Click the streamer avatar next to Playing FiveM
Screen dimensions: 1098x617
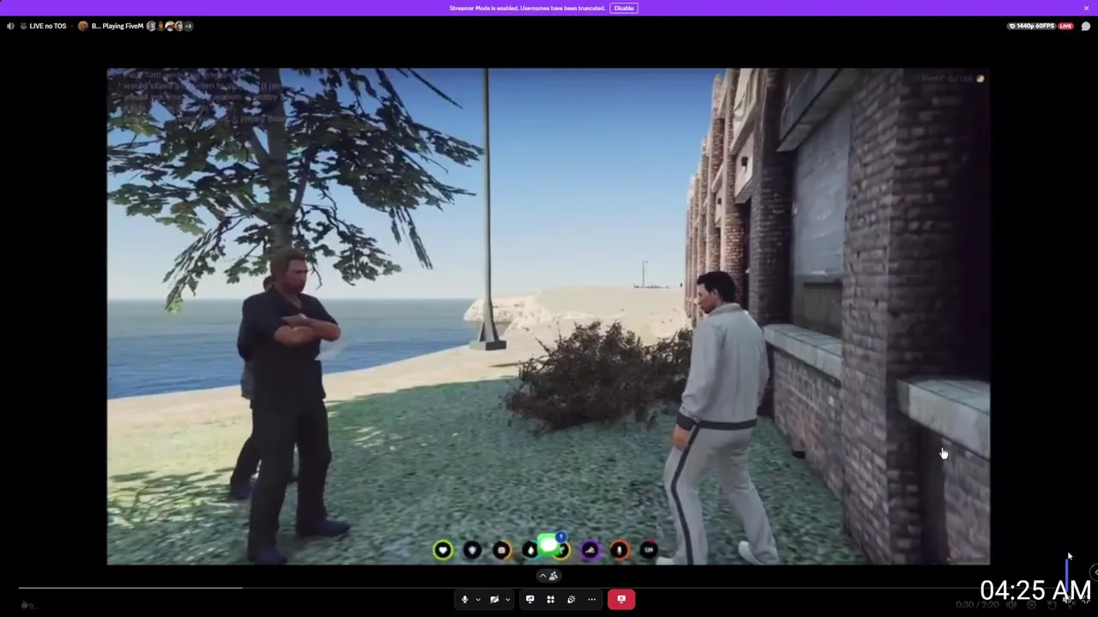(x=83, y=26)
